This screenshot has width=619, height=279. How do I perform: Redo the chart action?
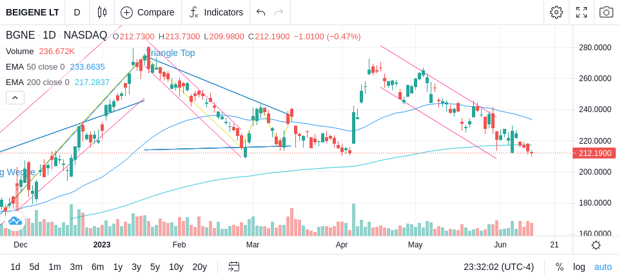tap(279, 12)
